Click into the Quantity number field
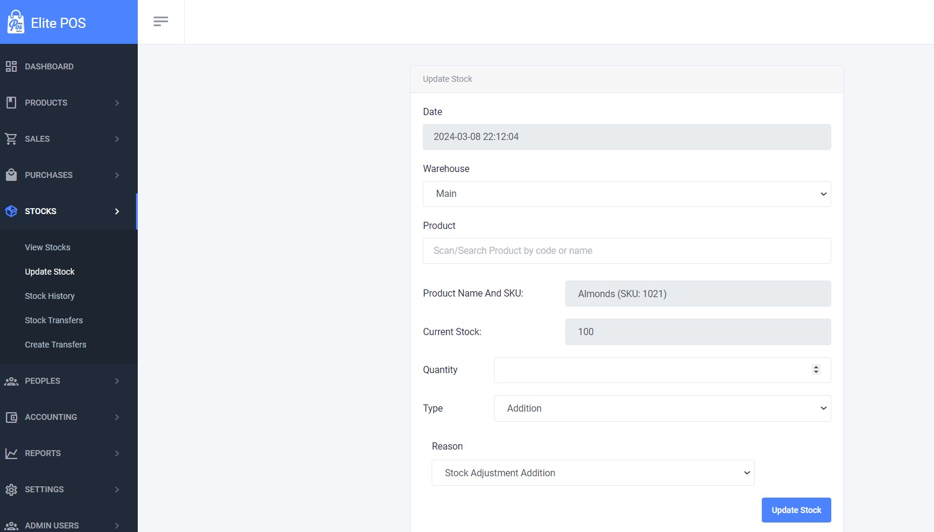Image resolution: width=934 pixels, height=532 pixels. pyautogui.click(x=662, y=370)
